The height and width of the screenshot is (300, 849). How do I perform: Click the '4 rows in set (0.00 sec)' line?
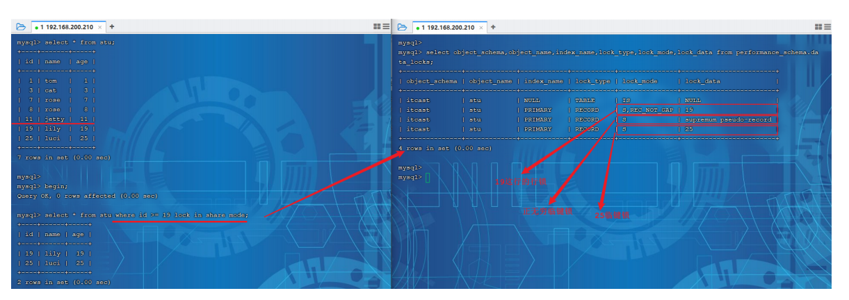coord(445,148)
